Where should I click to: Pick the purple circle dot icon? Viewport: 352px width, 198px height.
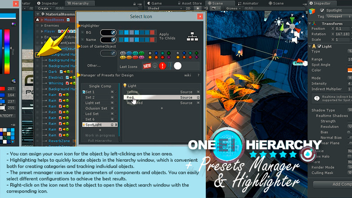coord(169,57)
